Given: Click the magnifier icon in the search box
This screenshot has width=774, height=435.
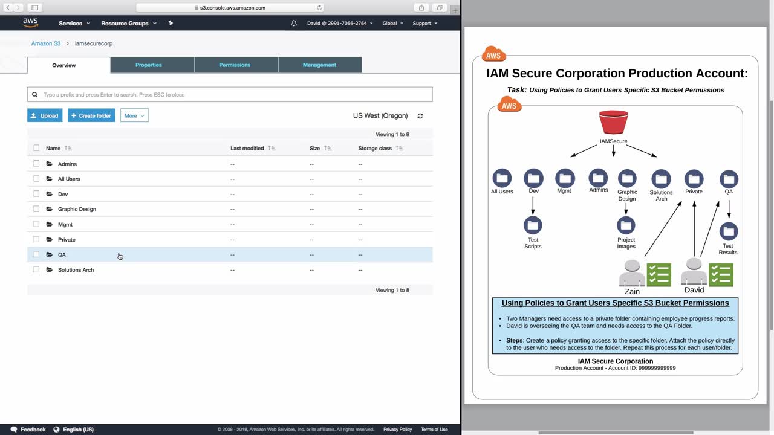Looking at the screenshot, I should point(35,95).
